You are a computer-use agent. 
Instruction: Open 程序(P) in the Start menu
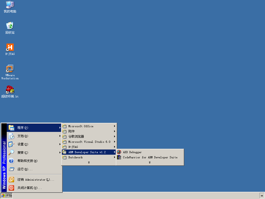pyautogui.click(x=34, y=128)
